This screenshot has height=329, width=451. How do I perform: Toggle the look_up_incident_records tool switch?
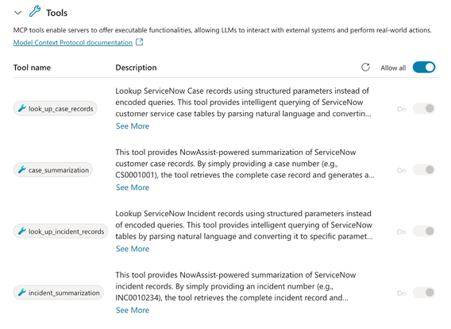click(x=424, y=231)
